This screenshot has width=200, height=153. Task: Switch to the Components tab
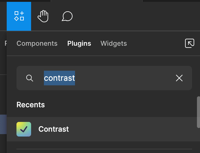pos(37,44)
